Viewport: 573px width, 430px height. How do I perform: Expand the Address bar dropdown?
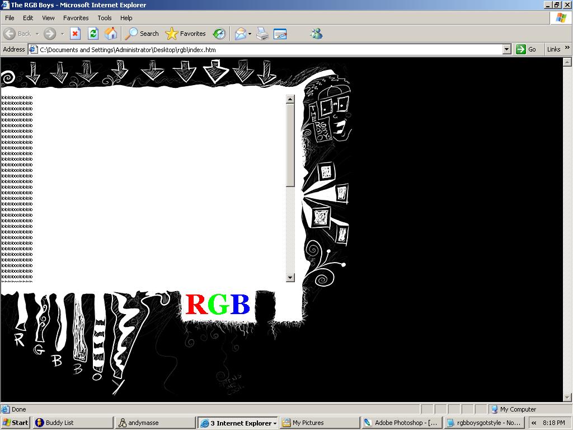[x=506, y=49]
